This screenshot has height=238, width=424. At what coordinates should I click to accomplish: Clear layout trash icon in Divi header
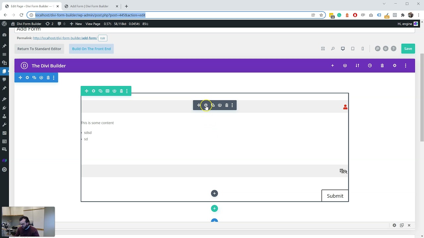point(382,65)
